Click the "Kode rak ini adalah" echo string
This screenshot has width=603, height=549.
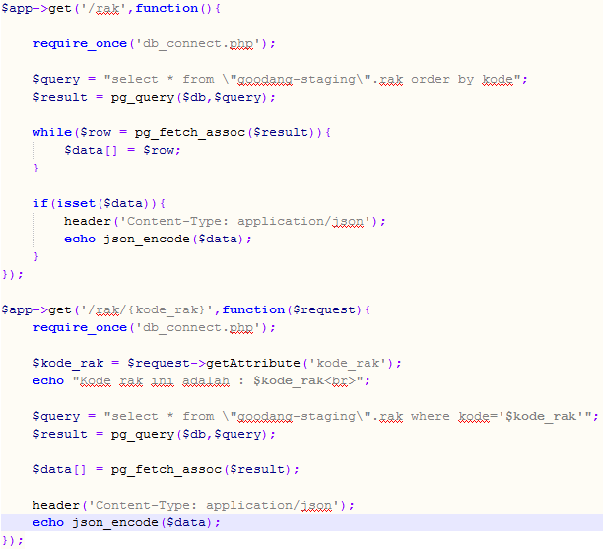coord(155,380)
